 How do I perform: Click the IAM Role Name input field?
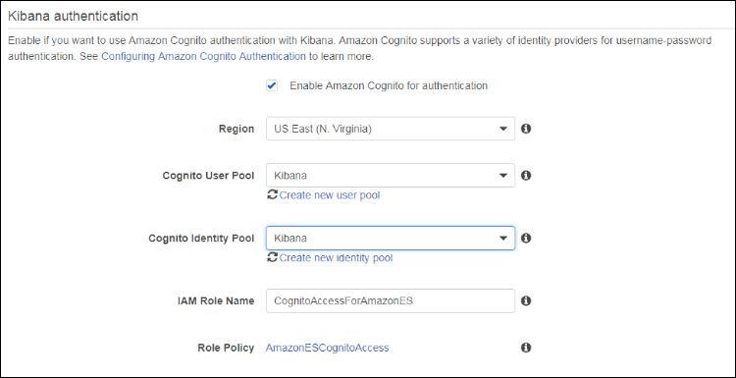click(x=391, y=301)
